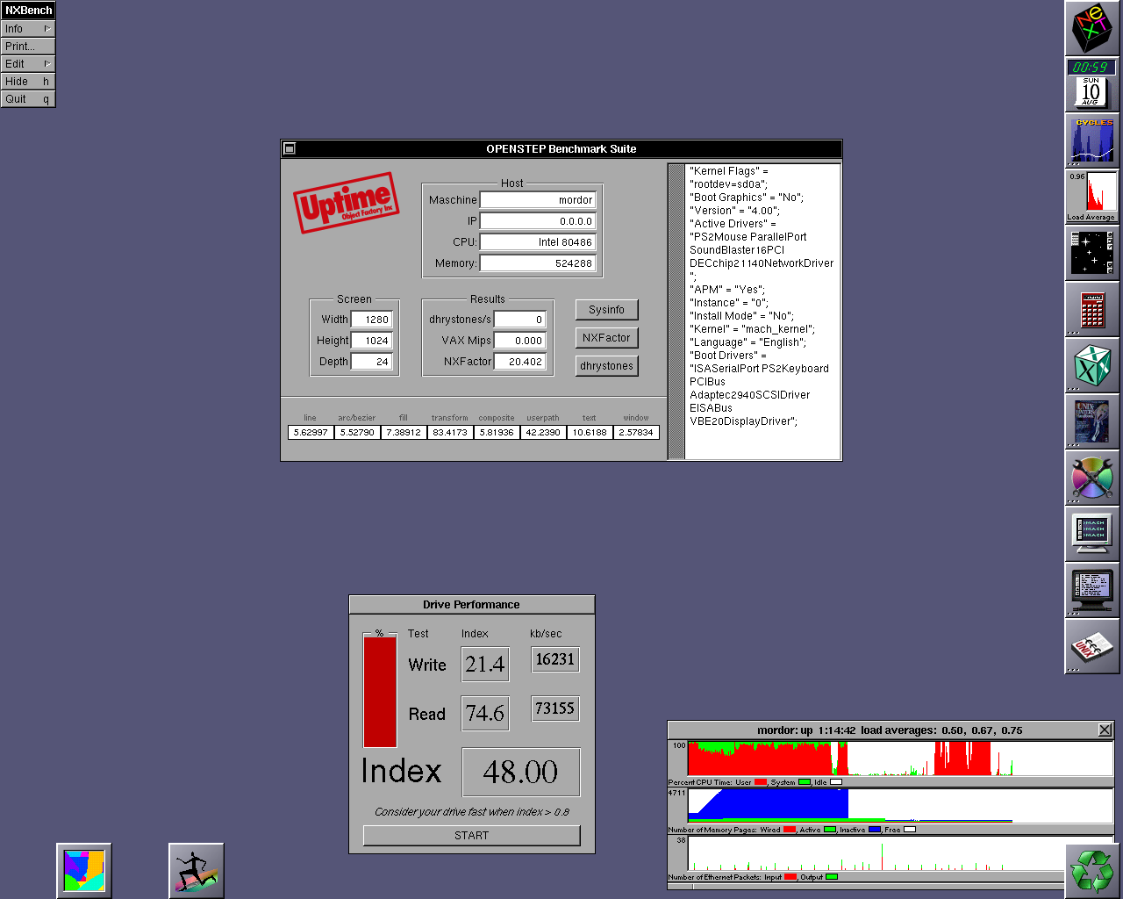Viewport: 1123px width, 899px height.
Task: Open the MACH terminal monitor dock icon
Action: point(1091,534)
